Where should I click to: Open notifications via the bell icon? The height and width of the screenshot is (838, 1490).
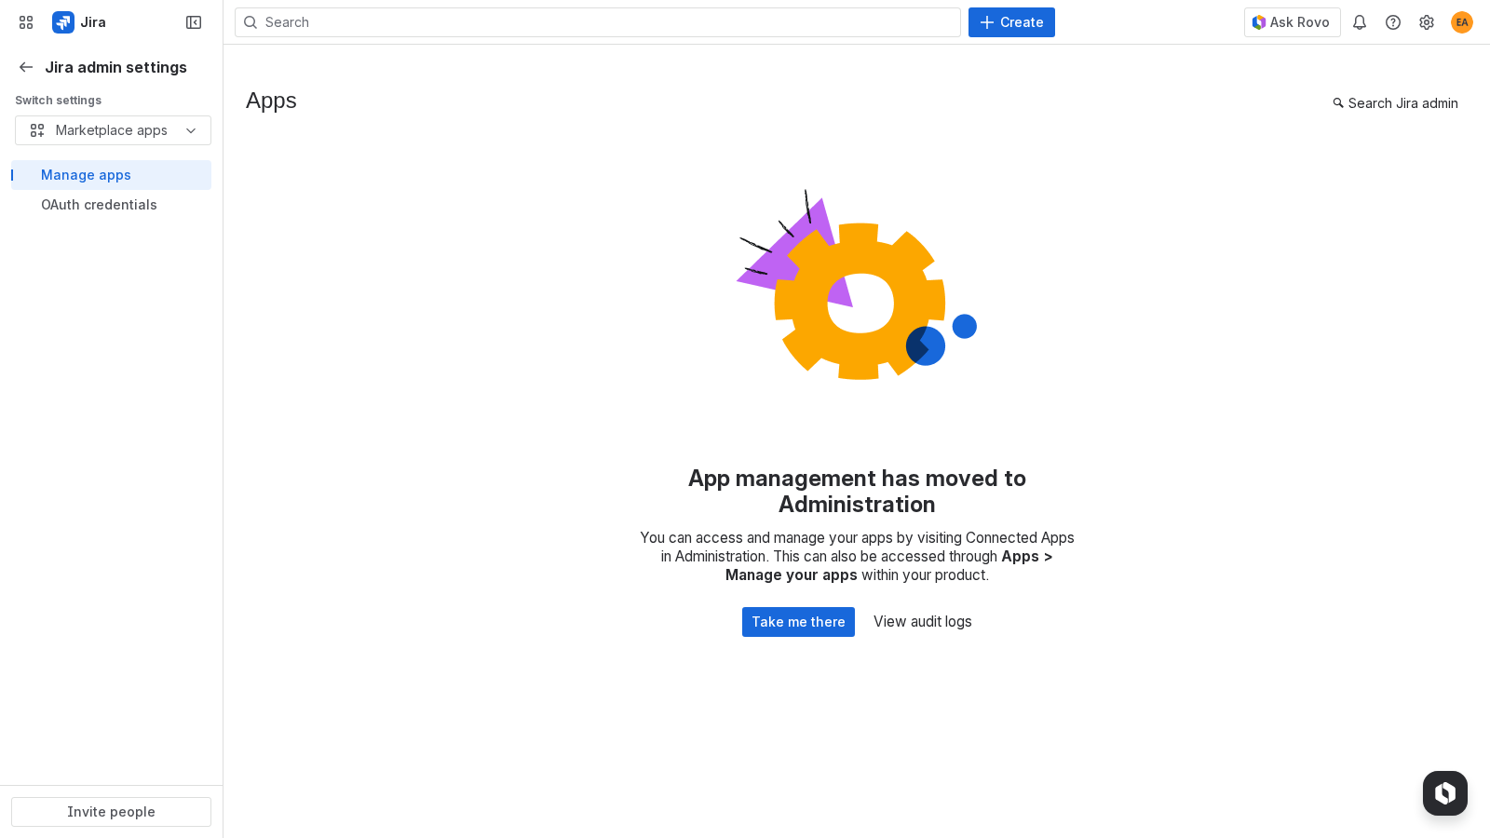pyautogui.click(x=1360, y=22)
